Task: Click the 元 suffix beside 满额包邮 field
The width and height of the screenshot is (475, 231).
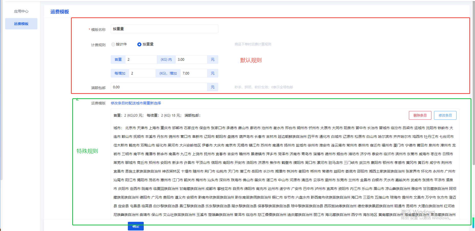Action: 212,87
